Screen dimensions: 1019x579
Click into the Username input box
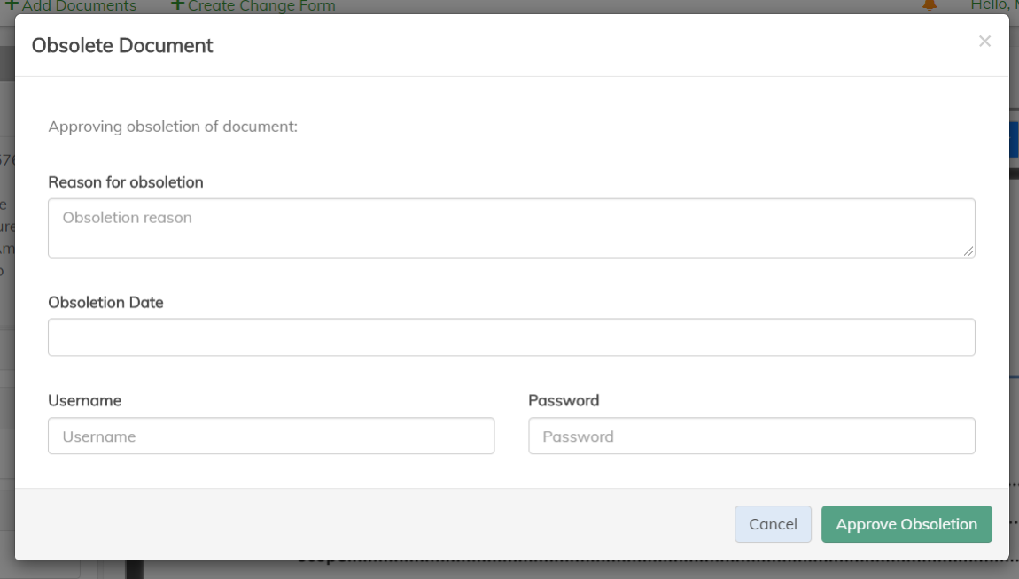[x=271, y=436]
